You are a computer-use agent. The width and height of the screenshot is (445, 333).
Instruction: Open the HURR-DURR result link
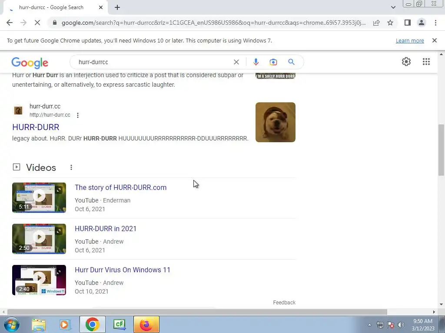(36, 127)
